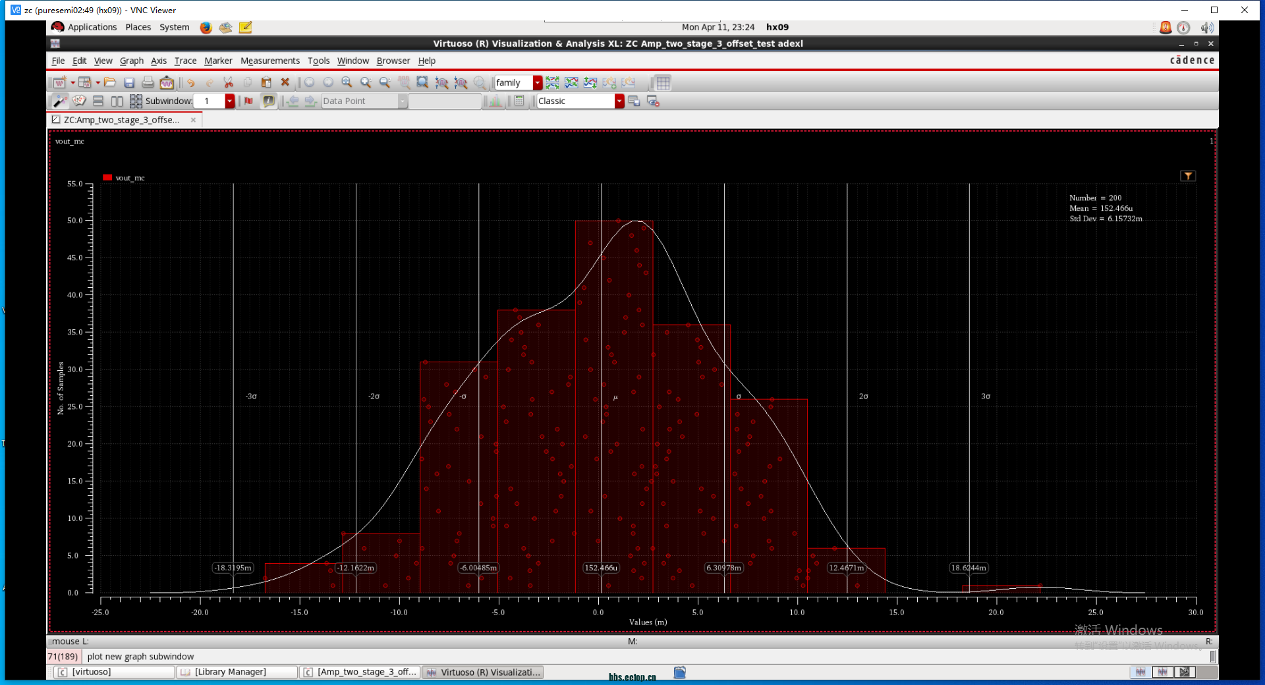
Task: Click the red X delete icon
Action: click(x=285, y=82)
